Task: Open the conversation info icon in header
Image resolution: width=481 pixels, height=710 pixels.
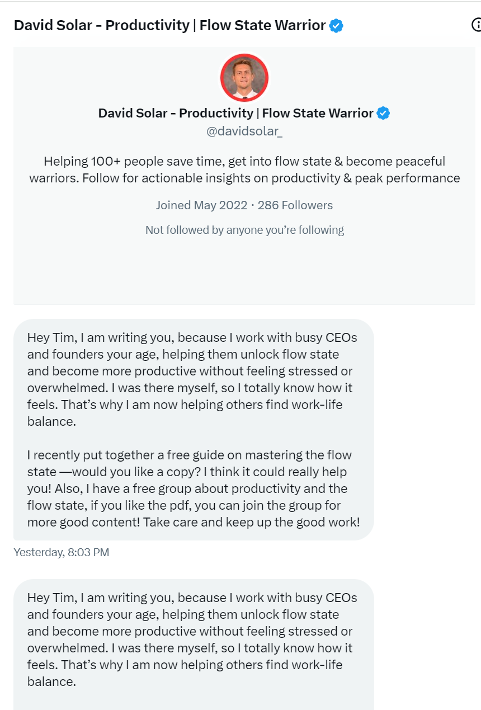Action: click(x=477, y=25)
